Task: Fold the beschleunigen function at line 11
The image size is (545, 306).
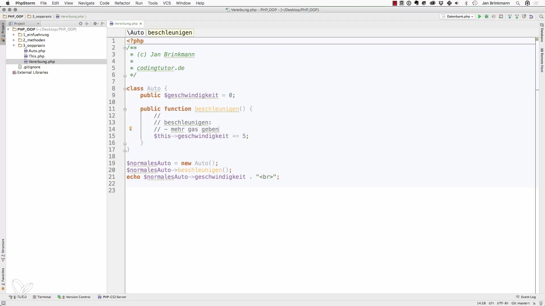Action: click(x=125, y=109)
